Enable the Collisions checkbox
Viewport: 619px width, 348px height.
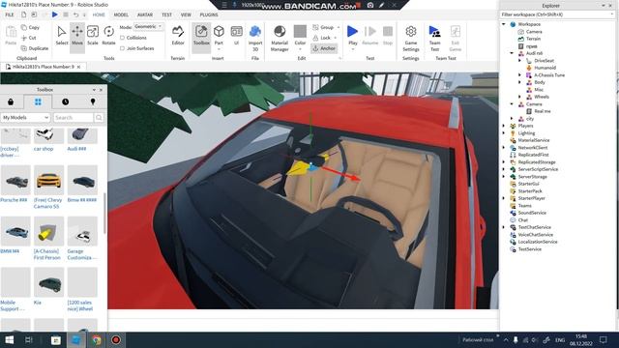click(x=123, y=38)
